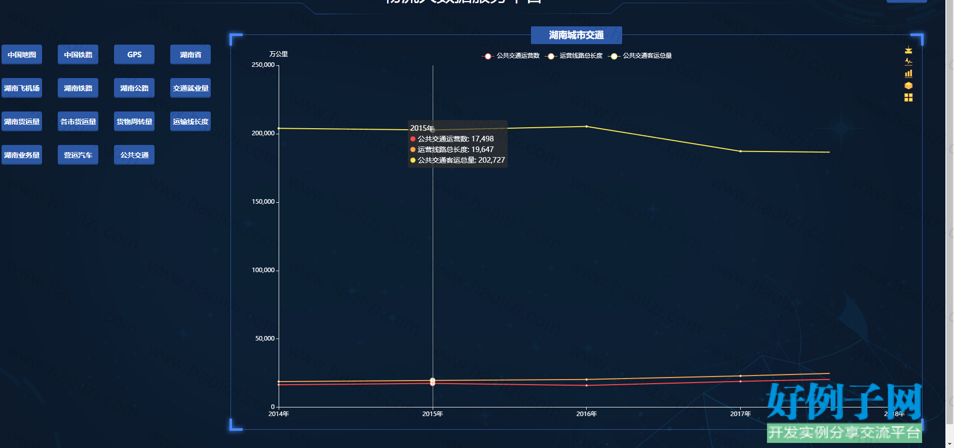Click the 150,000 y-axis label
Image resolution: width=954 pixels, height=448 pixels.
263,202
